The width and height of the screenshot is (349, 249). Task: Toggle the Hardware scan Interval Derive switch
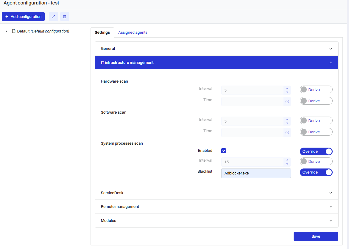(316, 90)
